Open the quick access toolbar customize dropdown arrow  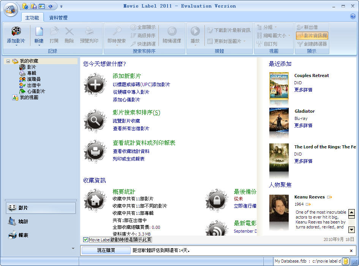pos(62,6)
